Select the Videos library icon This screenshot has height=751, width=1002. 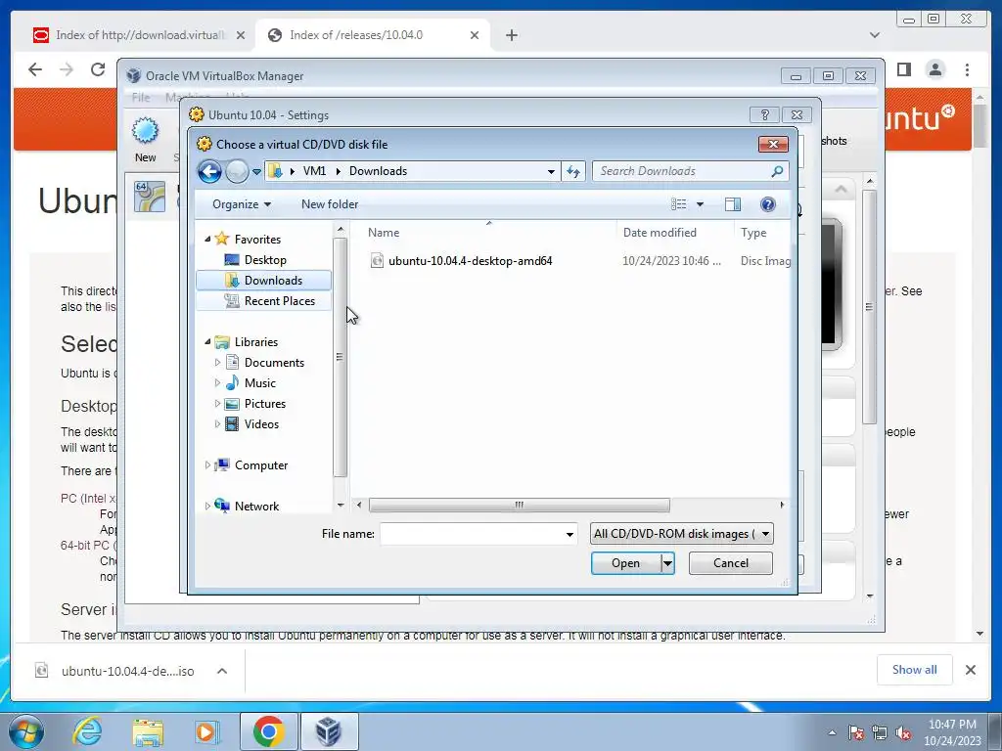(233, 424)
